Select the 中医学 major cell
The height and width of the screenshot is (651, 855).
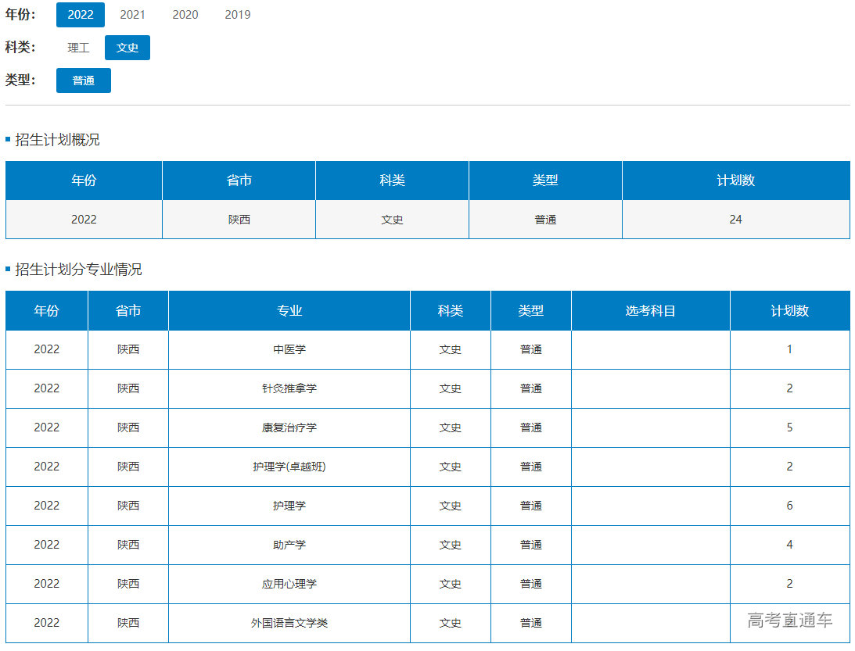pos(289,350)
